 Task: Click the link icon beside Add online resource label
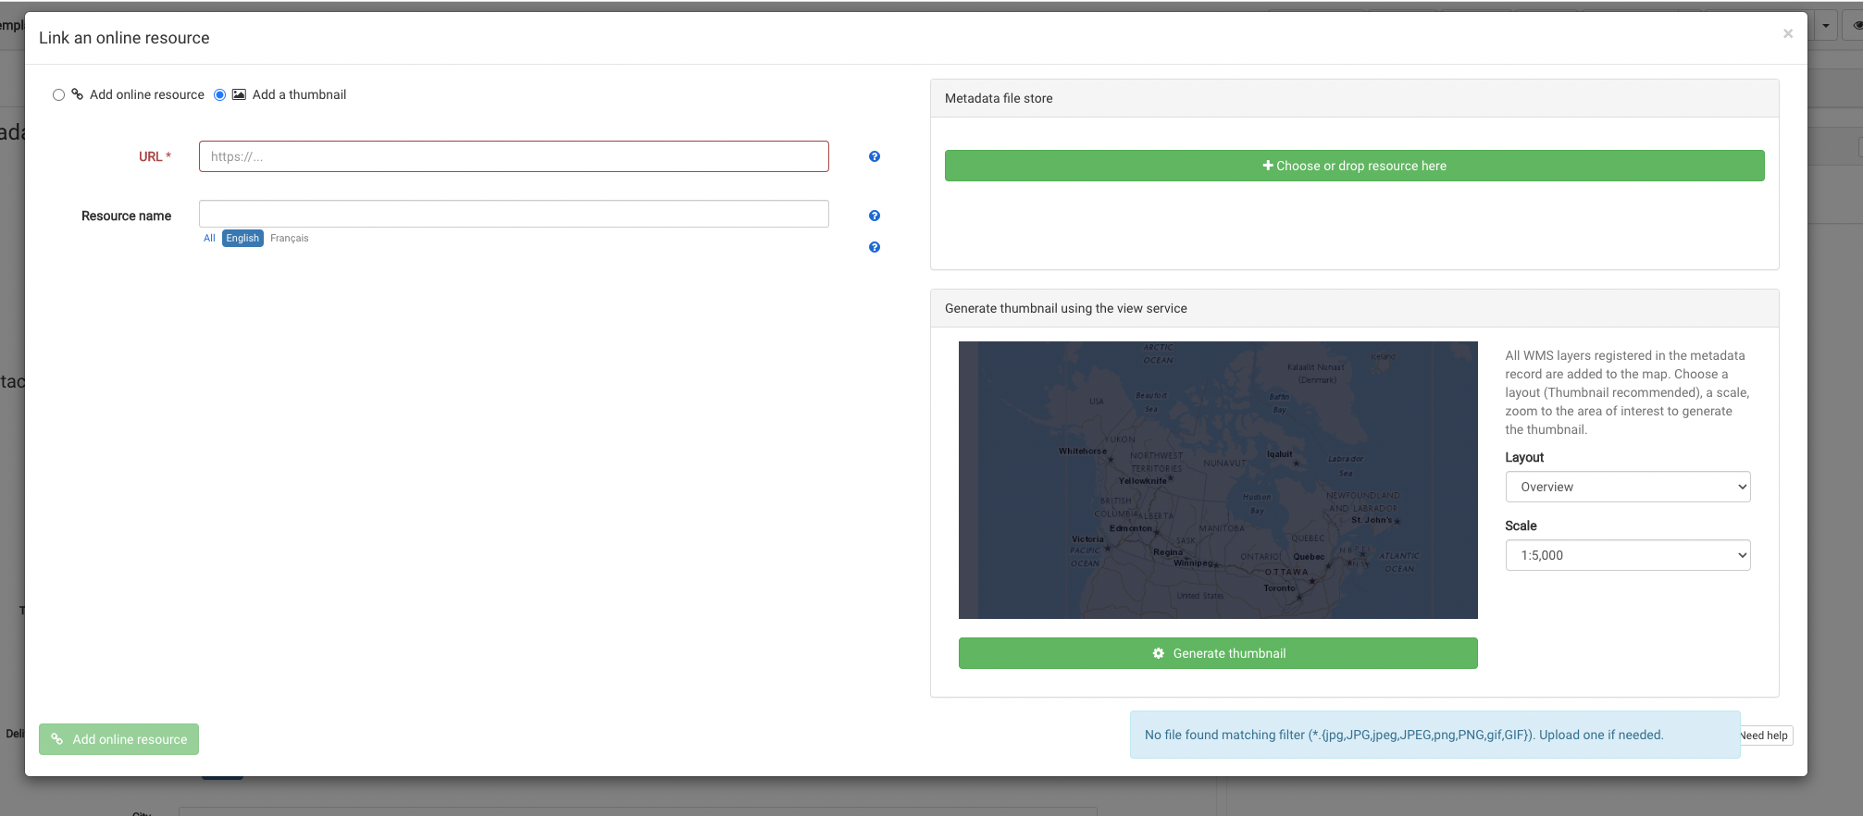pyautogui.click(x=78, y=94)
